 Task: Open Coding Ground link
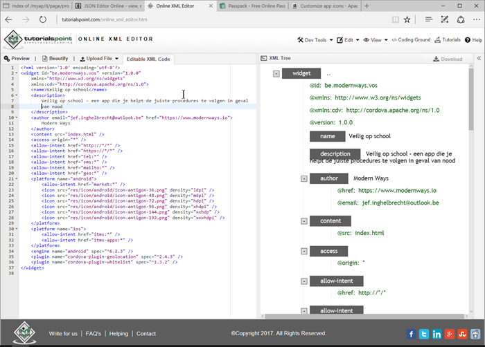[411, 40]
